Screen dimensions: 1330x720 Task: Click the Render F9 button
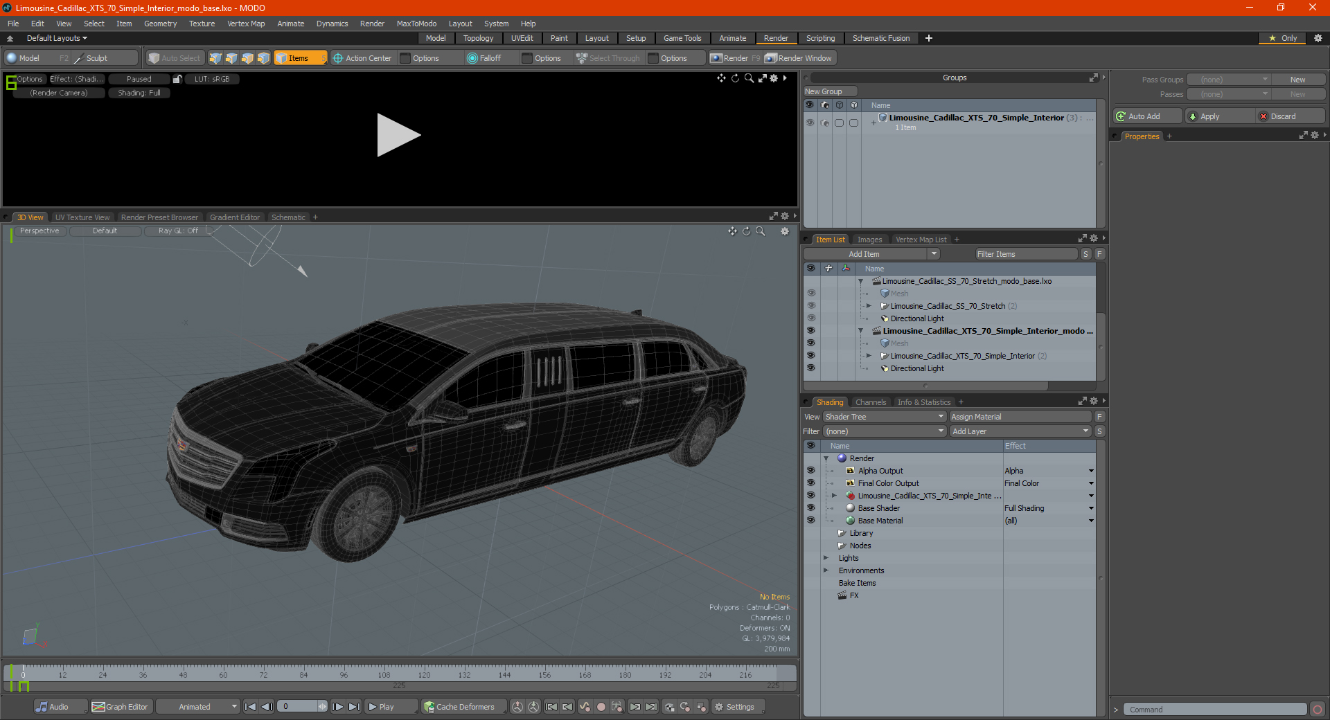point(734,58)
